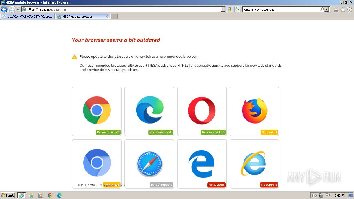Click the Opera browser logo
354x199 pixels.
click(x=202, y=111)
